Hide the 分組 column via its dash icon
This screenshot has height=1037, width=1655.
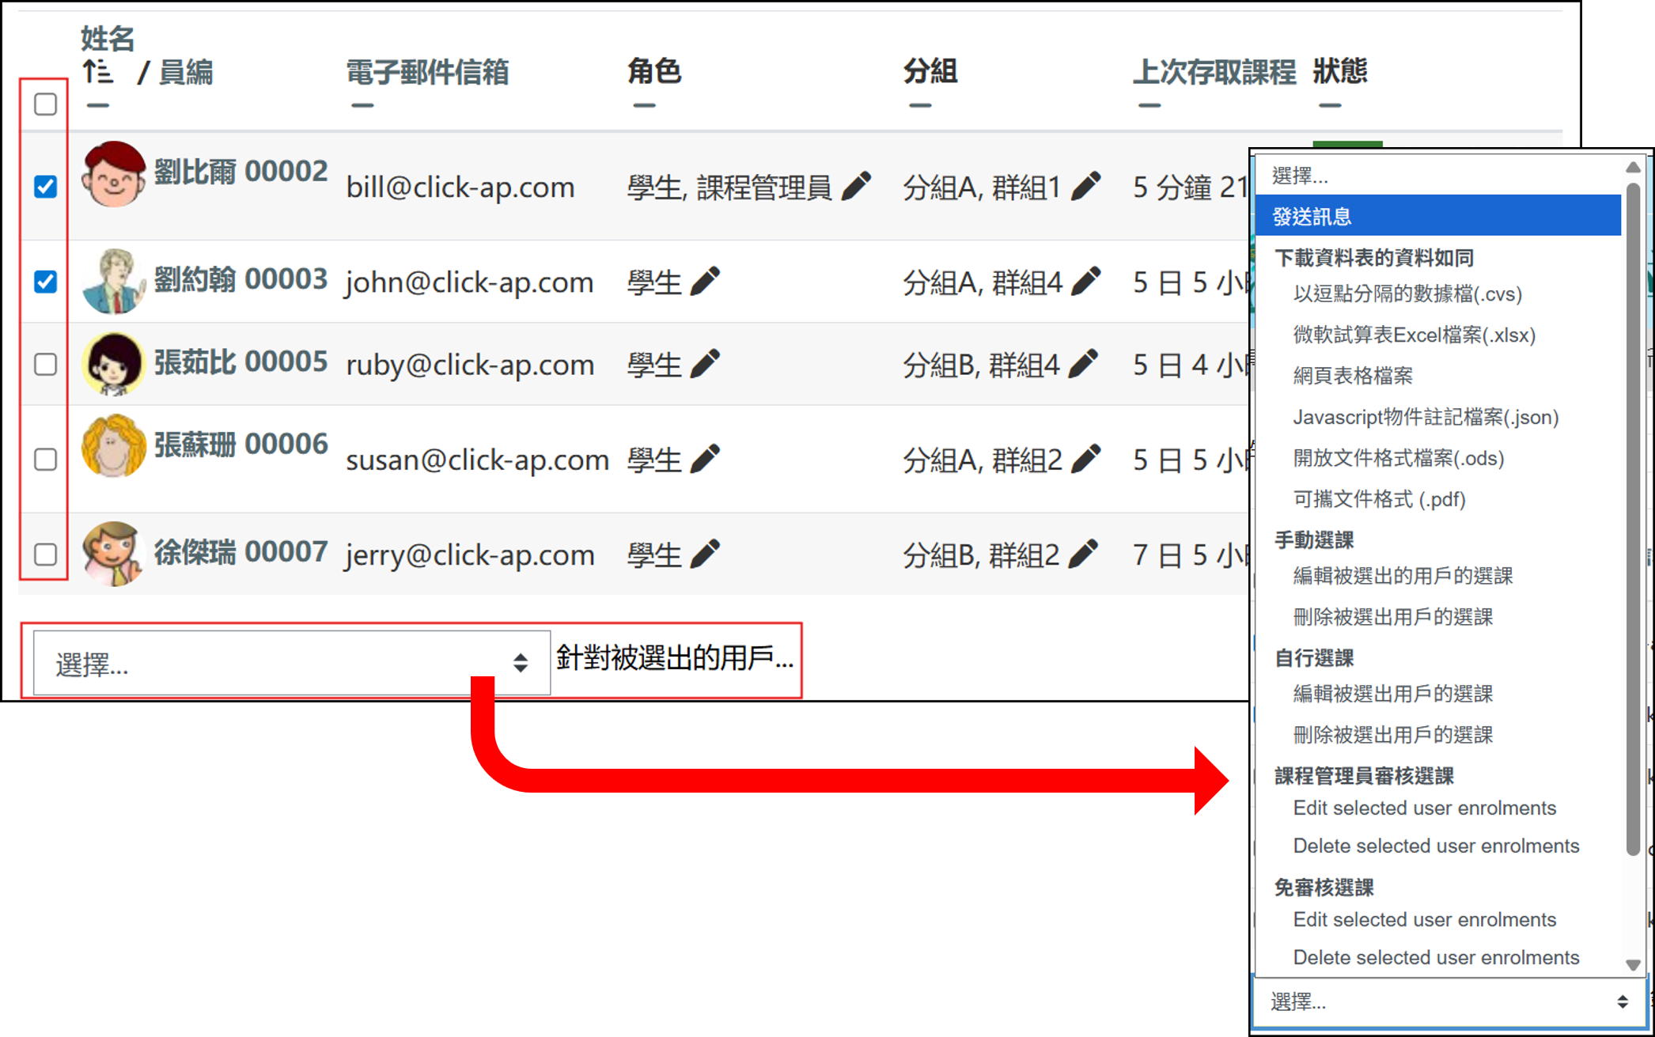coord(920,105)
